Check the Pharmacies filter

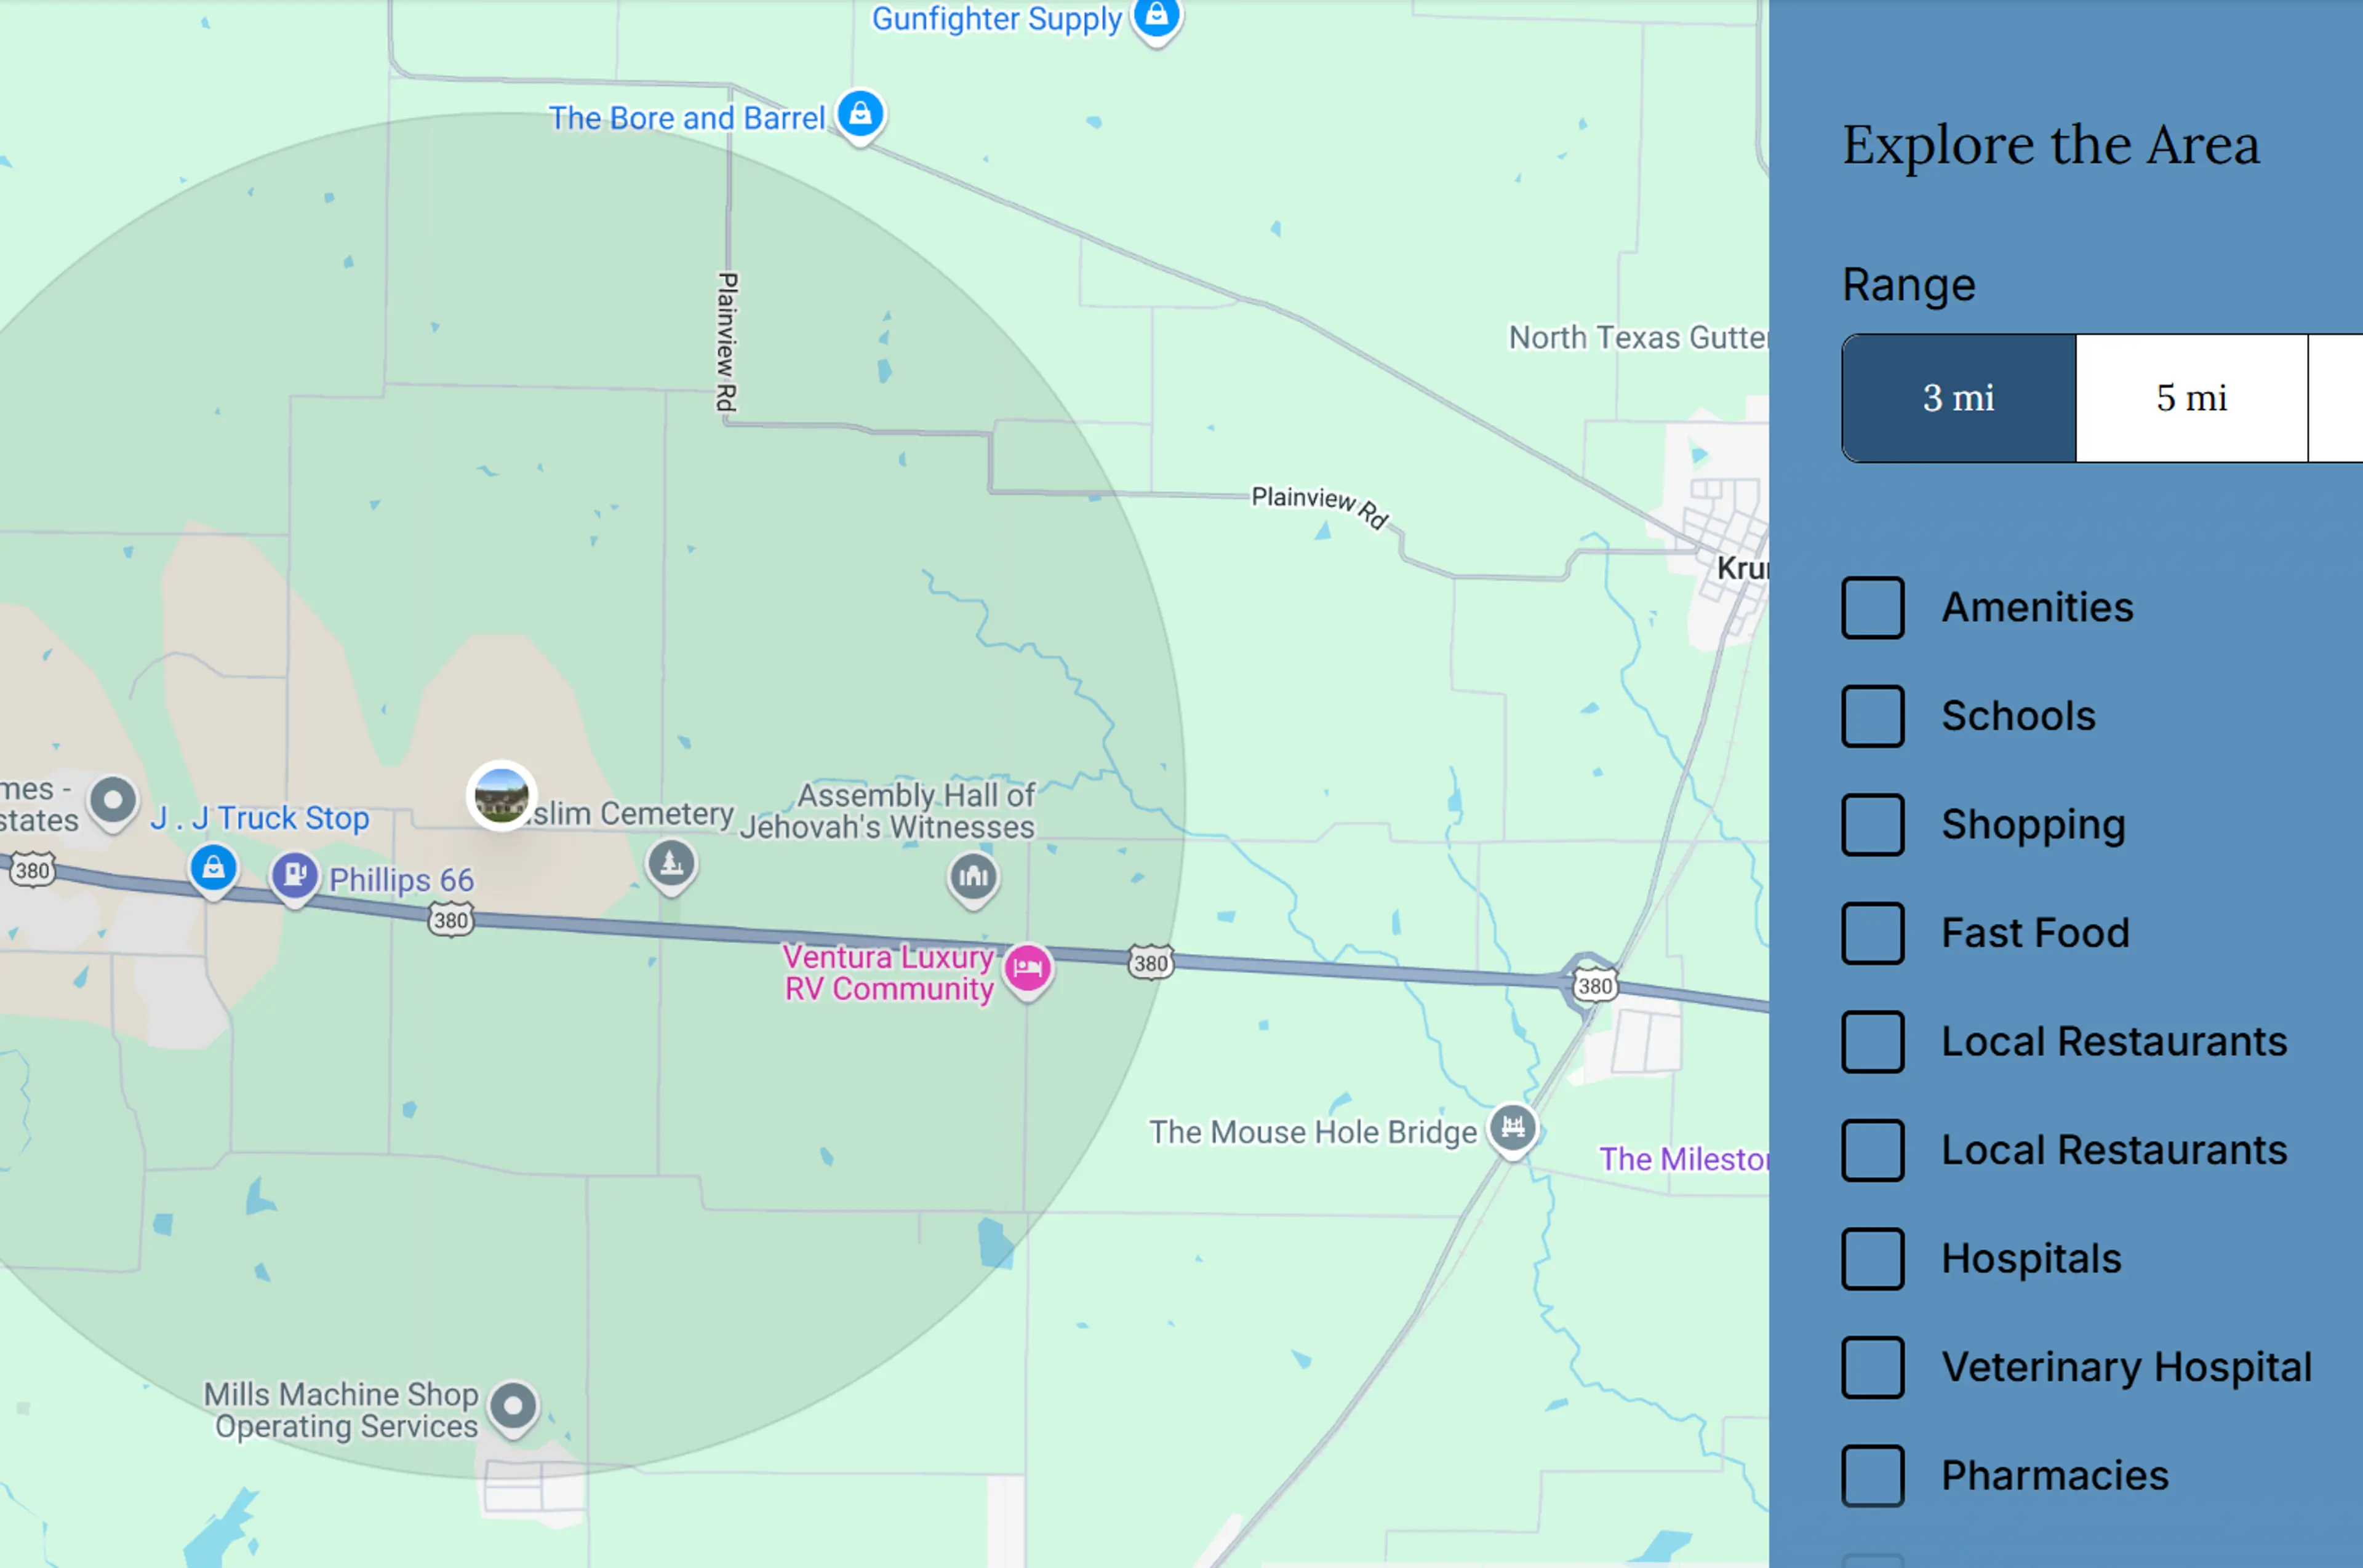coord(1872,1477)
